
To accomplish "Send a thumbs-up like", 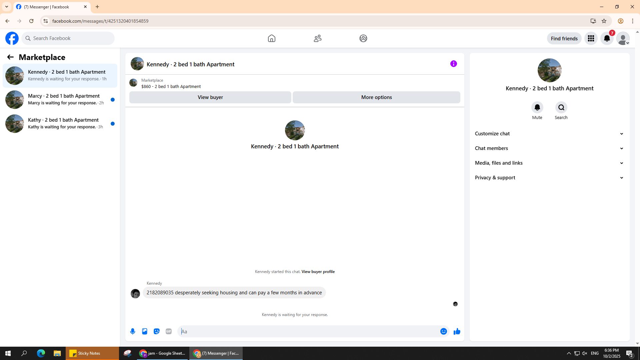I will (457, 331).
